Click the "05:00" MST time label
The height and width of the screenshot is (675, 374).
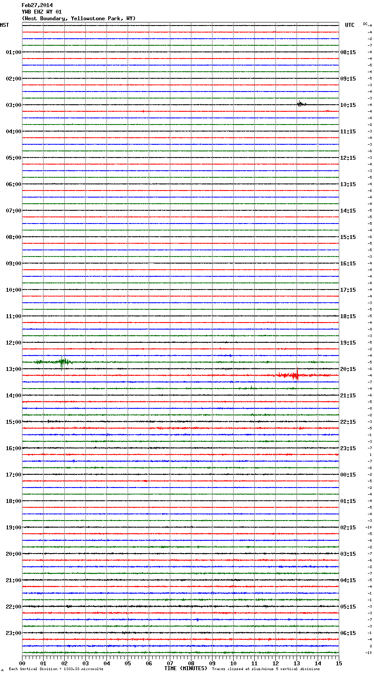pyautogui.click(x=14, y=158)
